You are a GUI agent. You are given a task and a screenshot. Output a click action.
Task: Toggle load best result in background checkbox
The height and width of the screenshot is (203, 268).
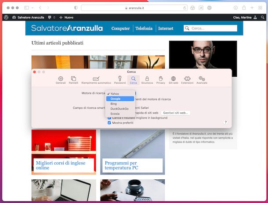(x=109, y=118)
